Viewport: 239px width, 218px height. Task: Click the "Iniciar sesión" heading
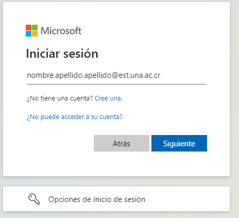point(62,54)
